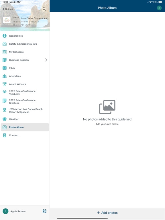Viewport: 165px width, 220px height.
Task: Click the My Schedule calendar icon
Action: pyautogui.click(x=5, y=52)
